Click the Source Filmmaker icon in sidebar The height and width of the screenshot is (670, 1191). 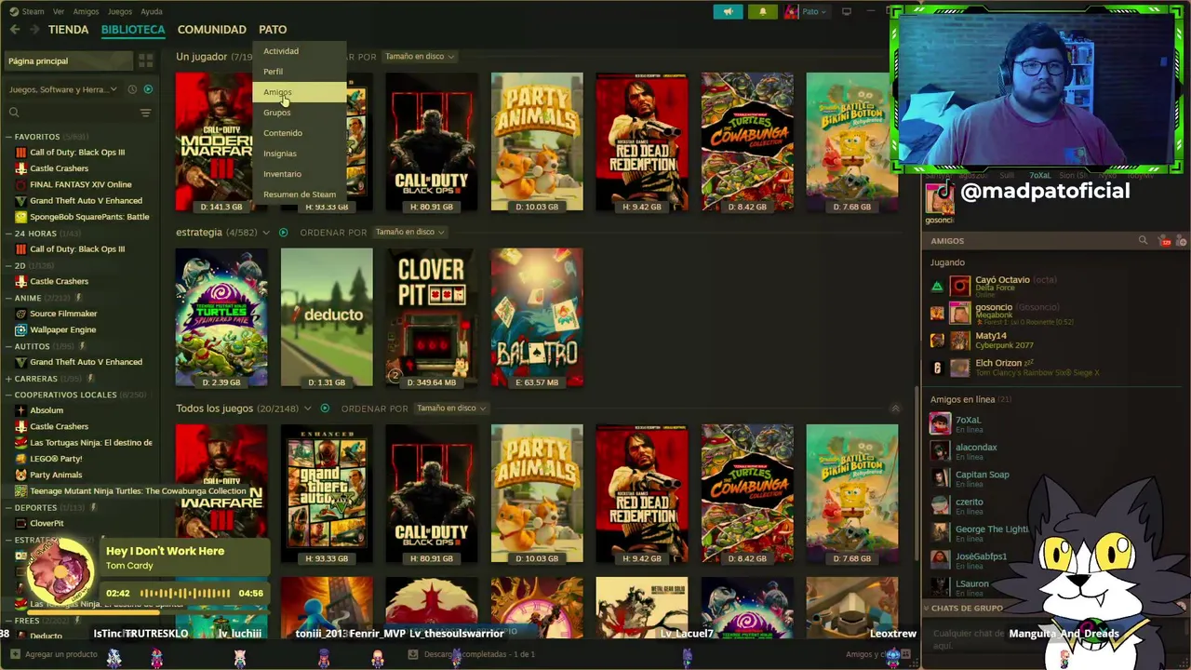[x=20, y=314]
